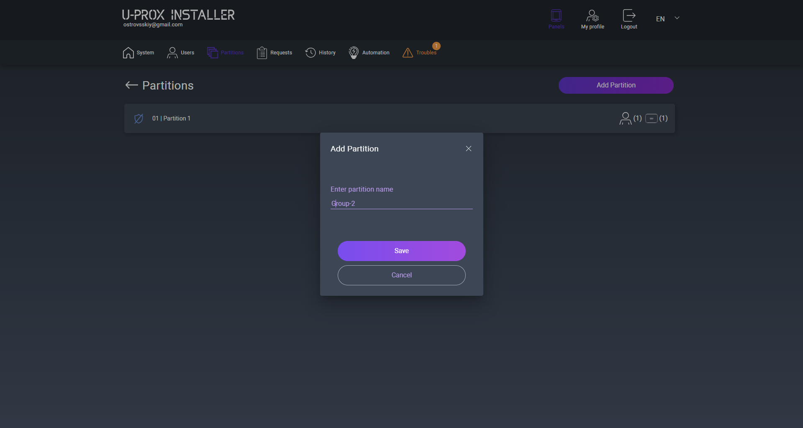Click the Panels icon in header
The height and width of the screenshot is (428, 803).
tap(556, 16)
